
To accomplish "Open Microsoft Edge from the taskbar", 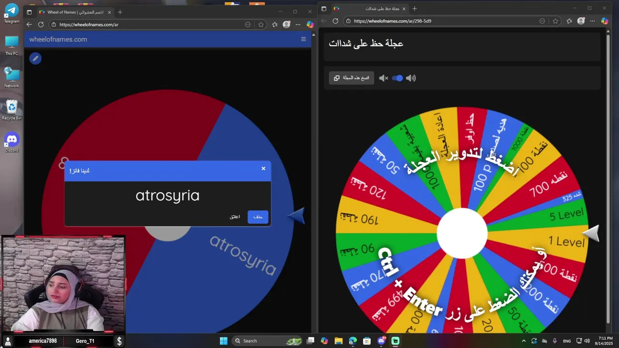I will click(x=353, y=341).
